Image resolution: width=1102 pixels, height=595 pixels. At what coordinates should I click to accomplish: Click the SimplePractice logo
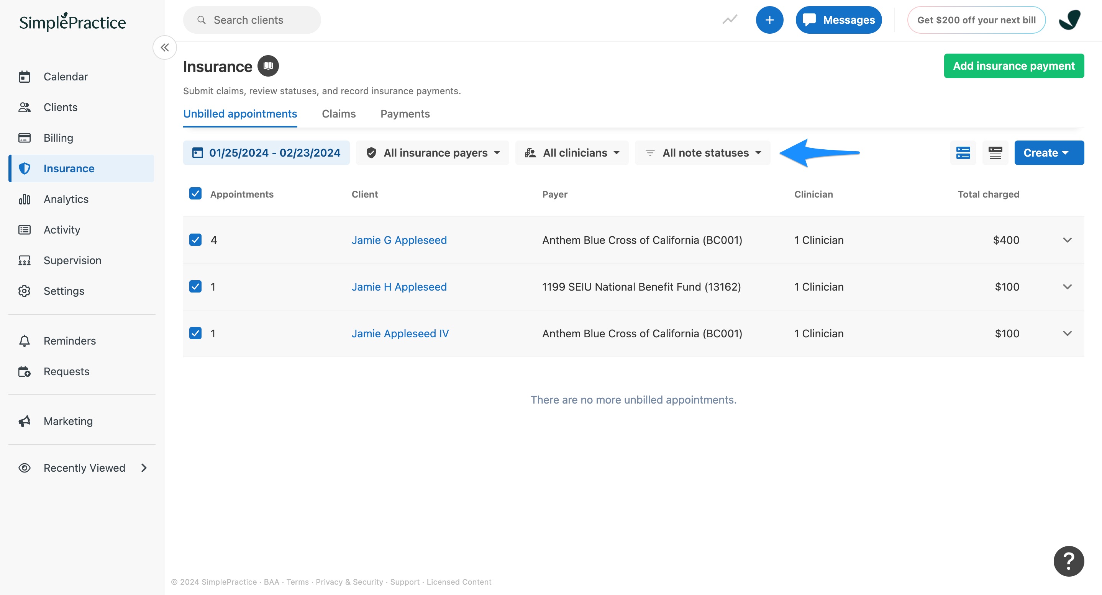click(x=73, y=22)
